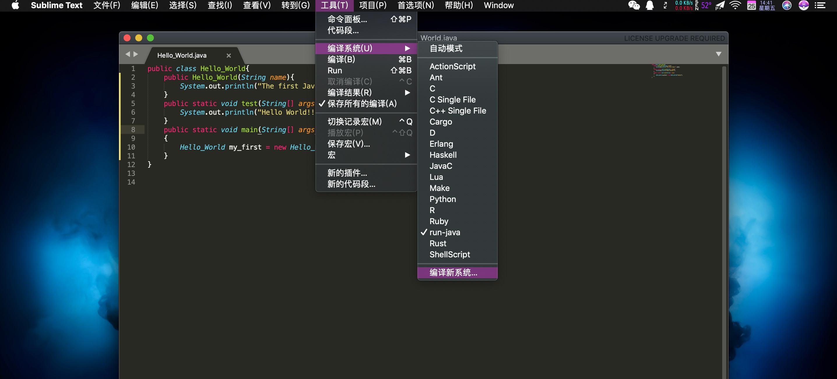Screen dimensions: 837x379
Task: Open the Siri icon in menu bar
Action: tap(787, 6)
